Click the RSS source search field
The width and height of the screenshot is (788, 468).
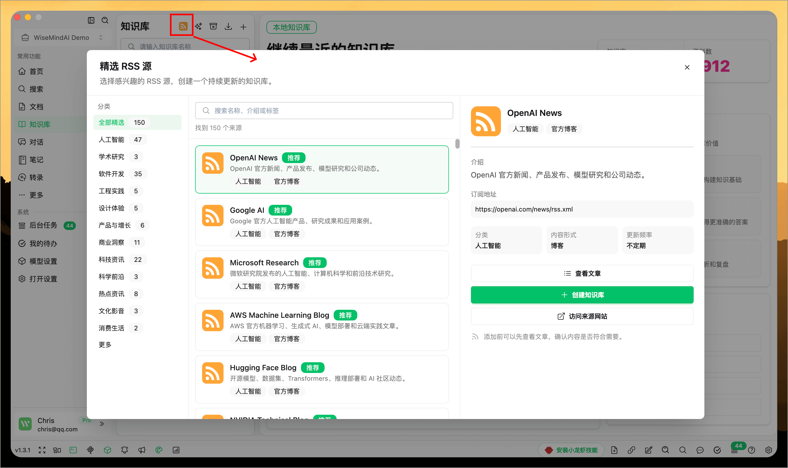324,110
